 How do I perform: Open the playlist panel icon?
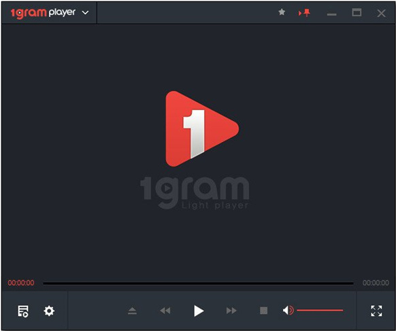(23, 311)
